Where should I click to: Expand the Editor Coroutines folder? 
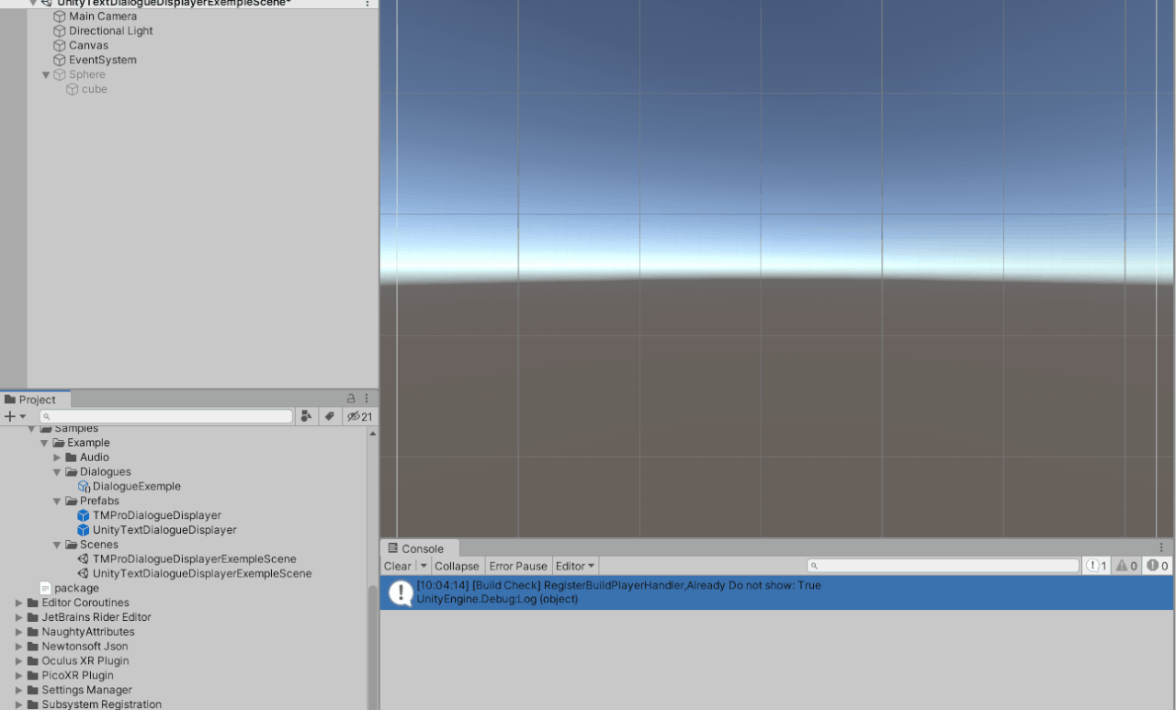point(17,603)
